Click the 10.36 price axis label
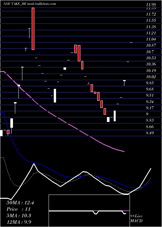 151,64
